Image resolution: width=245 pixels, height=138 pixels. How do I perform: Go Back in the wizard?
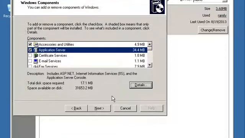[76, 108]
